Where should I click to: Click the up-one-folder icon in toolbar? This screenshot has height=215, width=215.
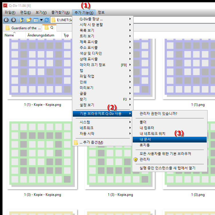coord(22,20)
